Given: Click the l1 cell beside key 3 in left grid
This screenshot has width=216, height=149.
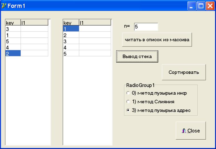Looking at the screenshot, I should (x=35, y=29).
